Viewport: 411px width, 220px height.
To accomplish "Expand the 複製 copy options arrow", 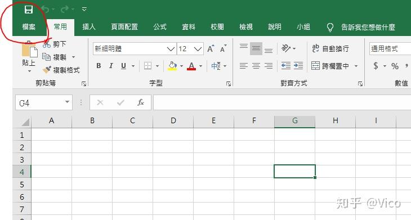I will pos(73,57).
